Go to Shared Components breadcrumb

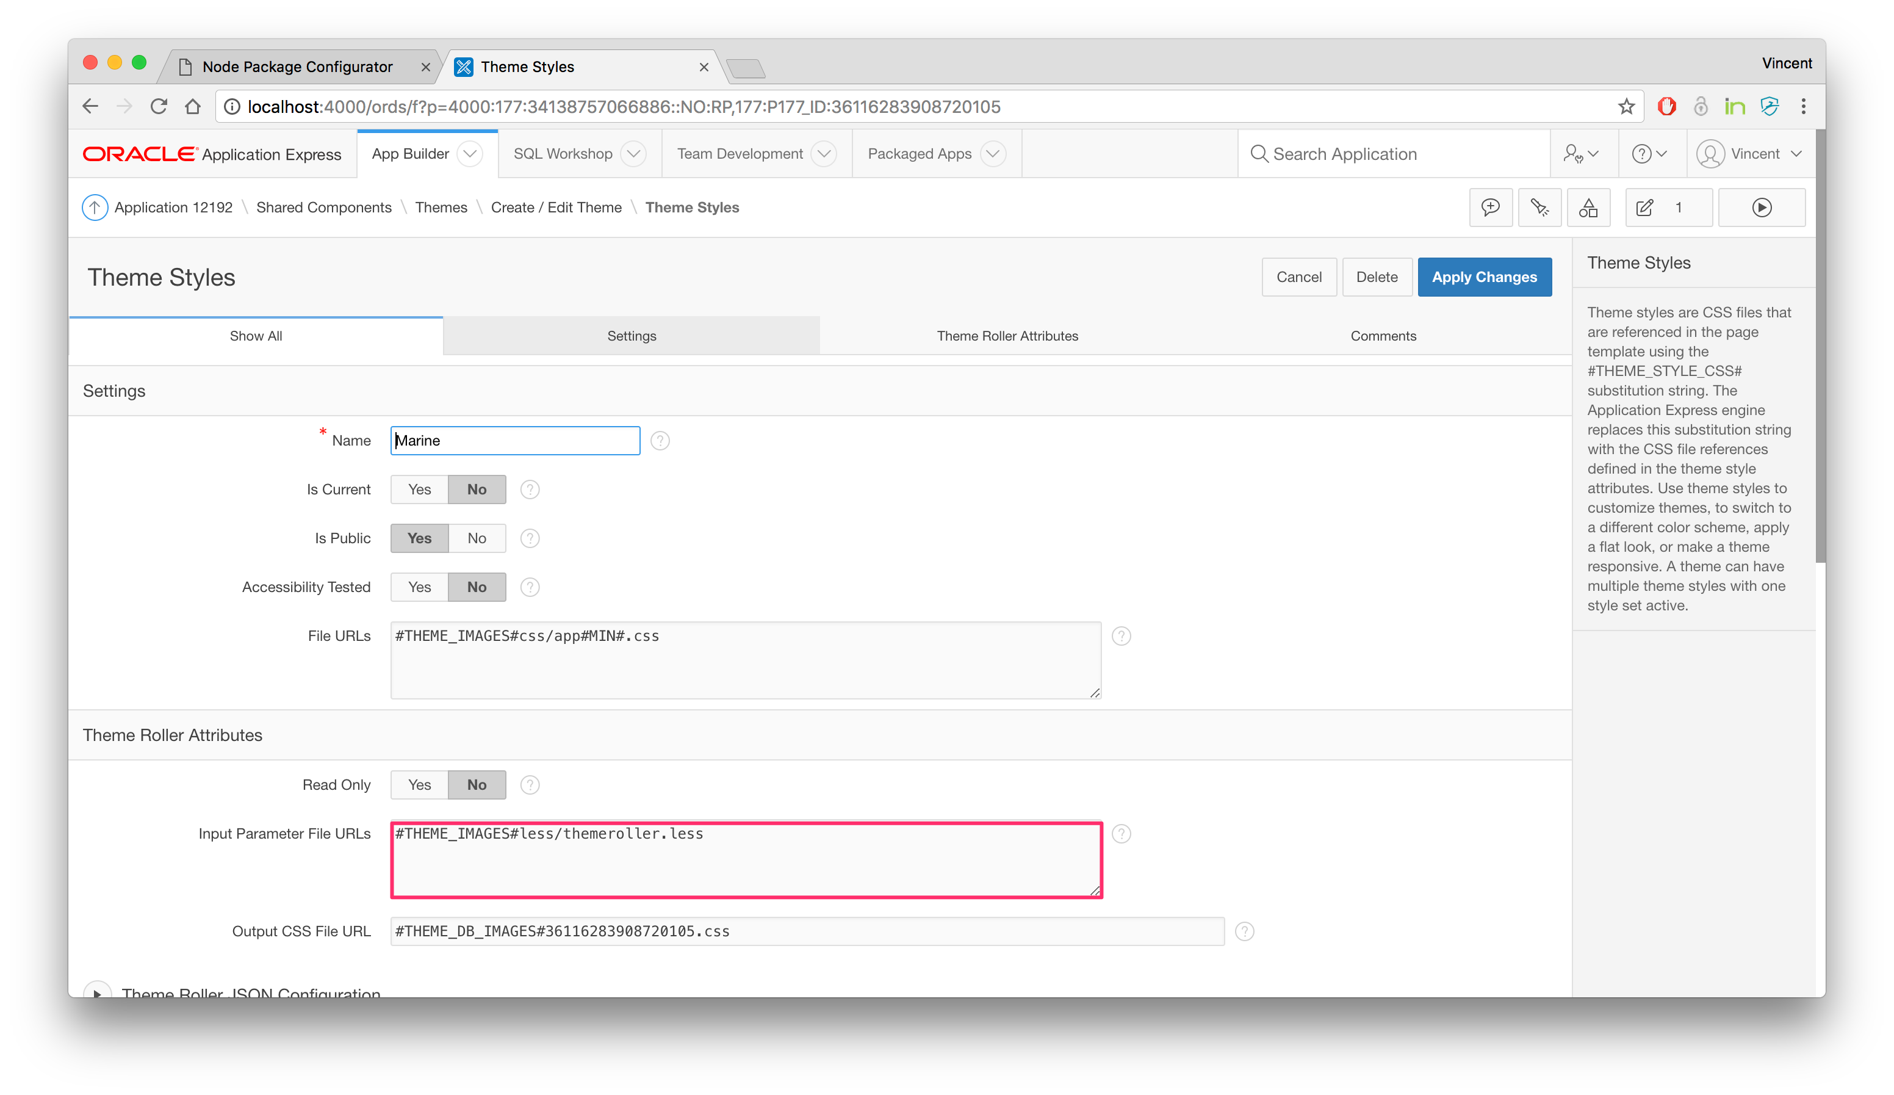tap(324, 207)
